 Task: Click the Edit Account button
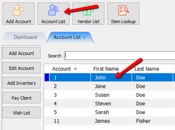tap(21, 68)
